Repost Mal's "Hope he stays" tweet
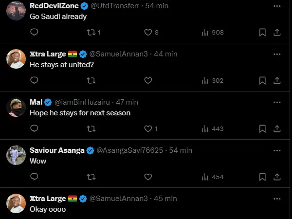292x219 pixels. [x=91, y=128]
